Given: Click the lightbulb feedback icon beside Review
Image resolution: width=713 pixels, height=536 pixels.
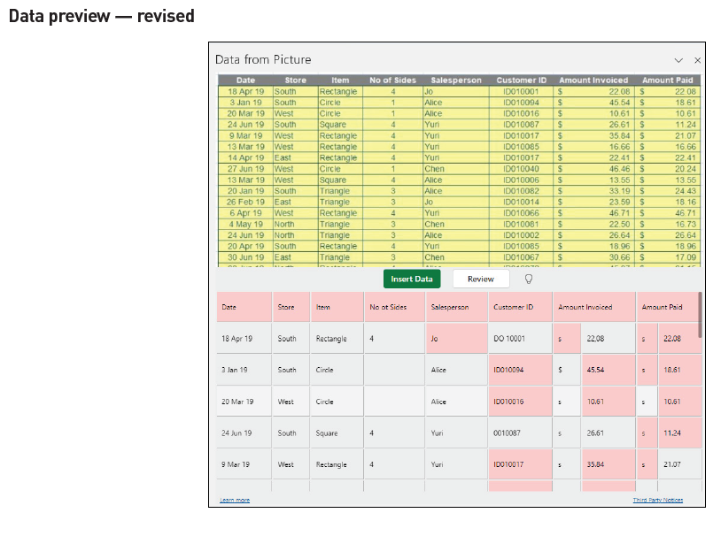Looking at the screenshot, I should [527, 279].
